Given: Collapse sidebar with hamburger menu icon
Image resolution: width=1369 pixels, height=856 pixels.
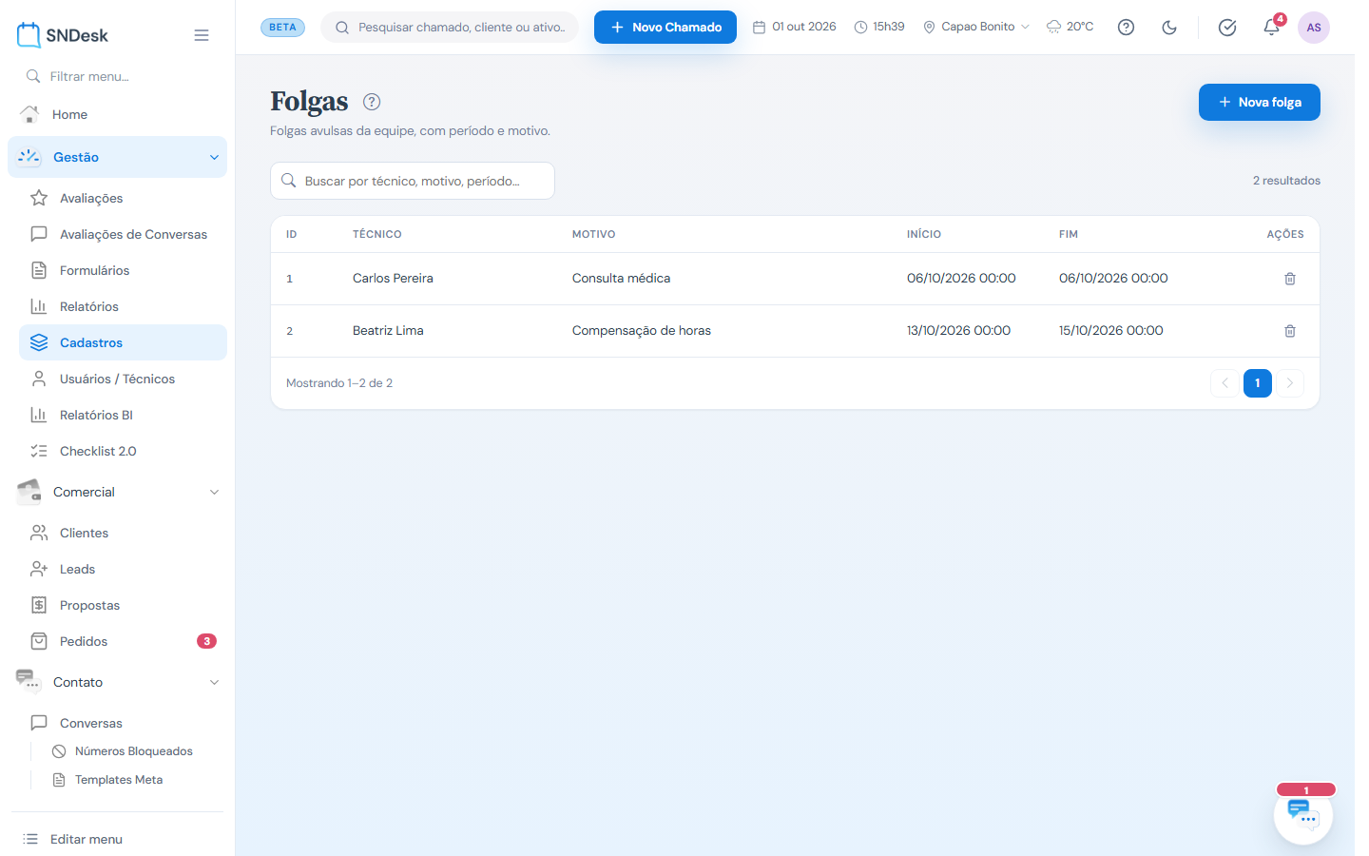Looking at the screenshot, I should point(202,35).
